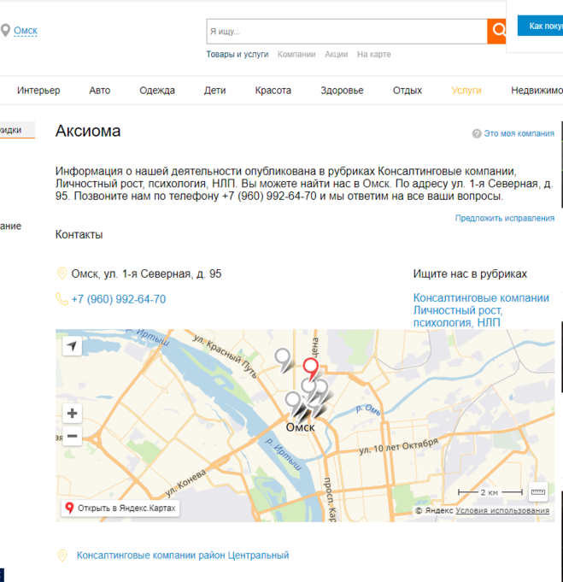This screenshot has height=582, width=563.
Task: Click the phone number +7 (960) 992-64-70
Action: point(119,299)
